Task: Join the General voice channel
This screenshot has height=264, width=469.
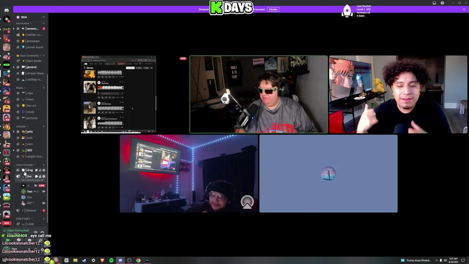Action: (31, 210)
